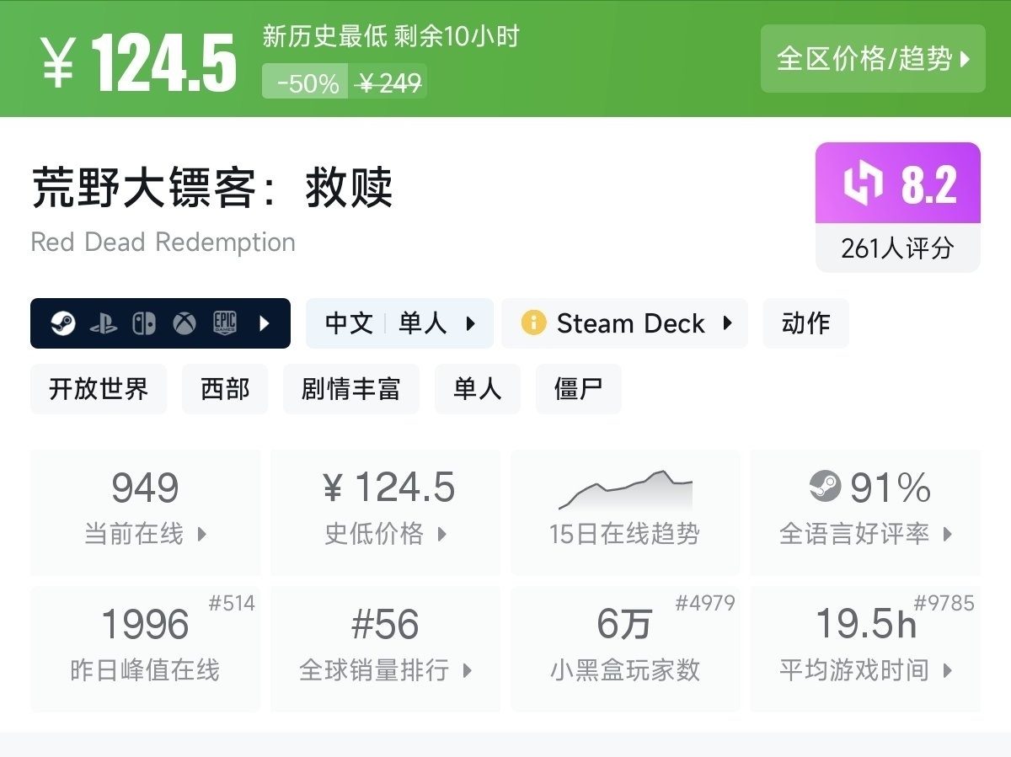Expand the platforms list arrow
This screenshot has width=1011, height=757.
(x=265, y=323)
